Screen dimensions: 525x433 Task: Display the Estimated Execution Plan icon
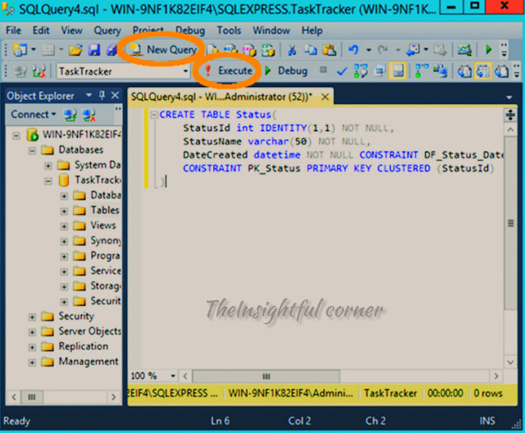[x=361, y=71]
